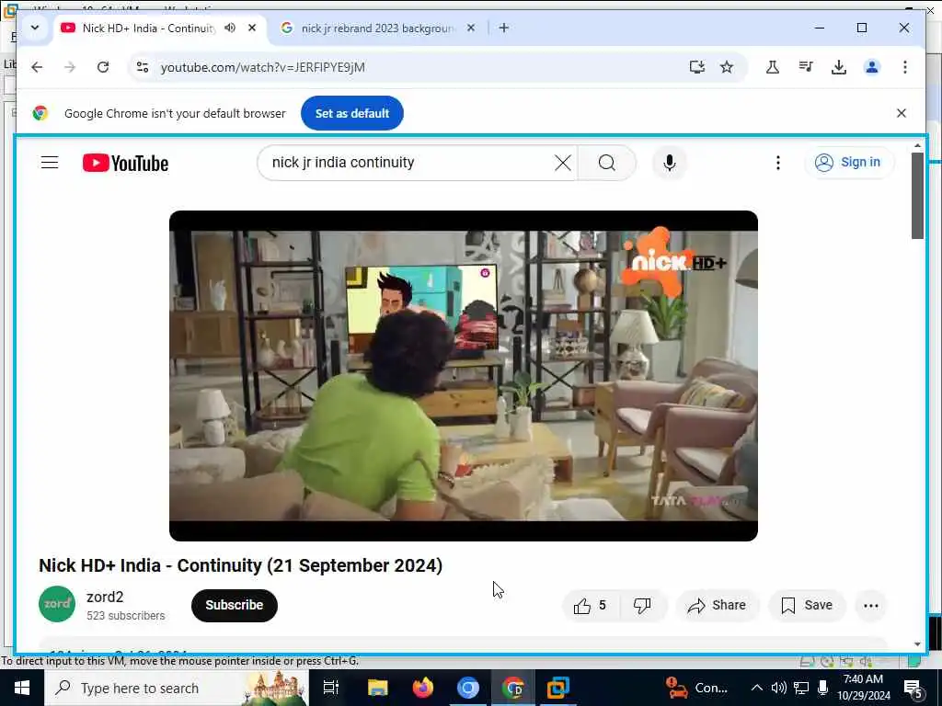Viewport: 942px width, 706px height.
Task: Open the tab search dropdown chevron
Action: coord(35,28)
